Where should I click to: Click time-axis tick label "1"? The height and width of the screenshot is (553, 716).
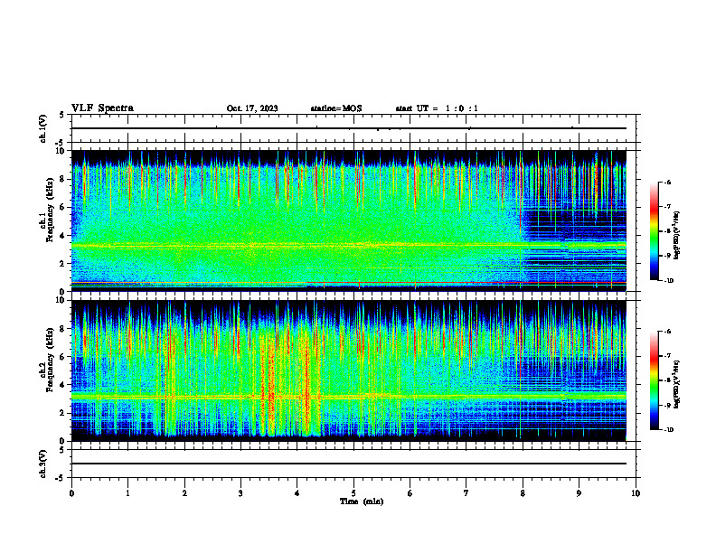coord(127,493)
